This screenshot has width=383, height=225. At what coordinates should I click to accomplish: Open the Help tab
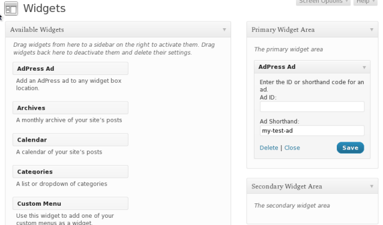365,2
